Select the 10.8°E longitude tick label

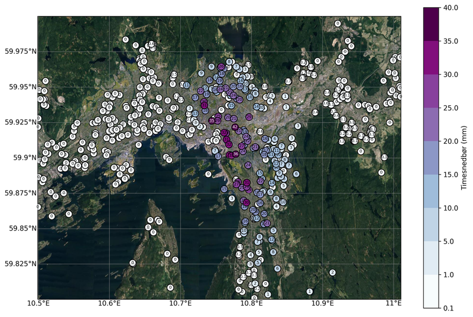[x=251, y=305]
